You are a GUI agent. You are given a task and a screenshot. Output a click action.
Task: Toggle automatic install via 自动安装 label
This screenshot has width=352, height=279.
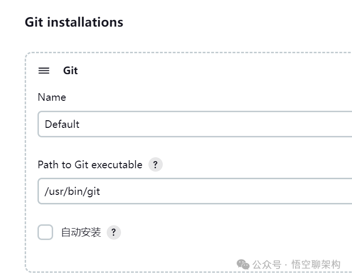[x=81, y=232]
